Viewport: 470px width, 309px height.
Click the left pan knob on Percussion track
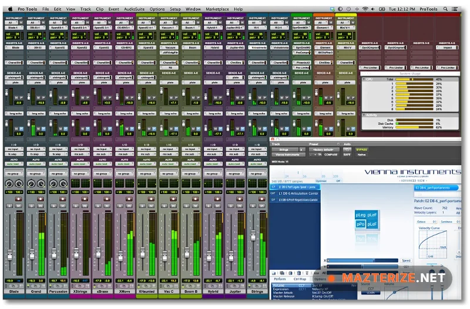click(53, 184)
